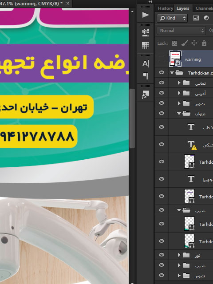
Task: Switch to the Layers tab
Action: (x=183, y=8)
